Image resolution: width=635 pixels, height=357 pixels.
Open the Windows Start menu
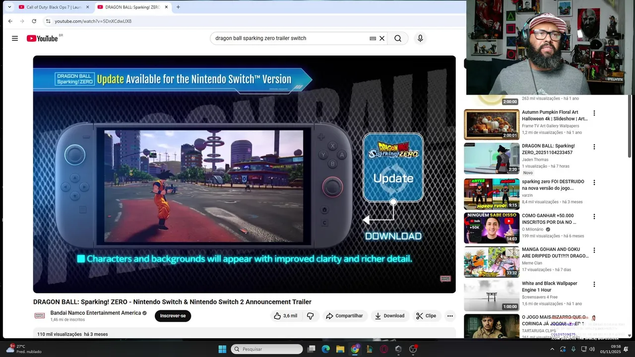tap(222, 349)
